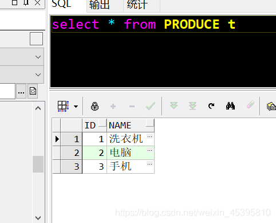The width and height of the screenshot is (276, 223).
Task: Click the left panel scrollbar thumb
Action: tap(38, 164)
